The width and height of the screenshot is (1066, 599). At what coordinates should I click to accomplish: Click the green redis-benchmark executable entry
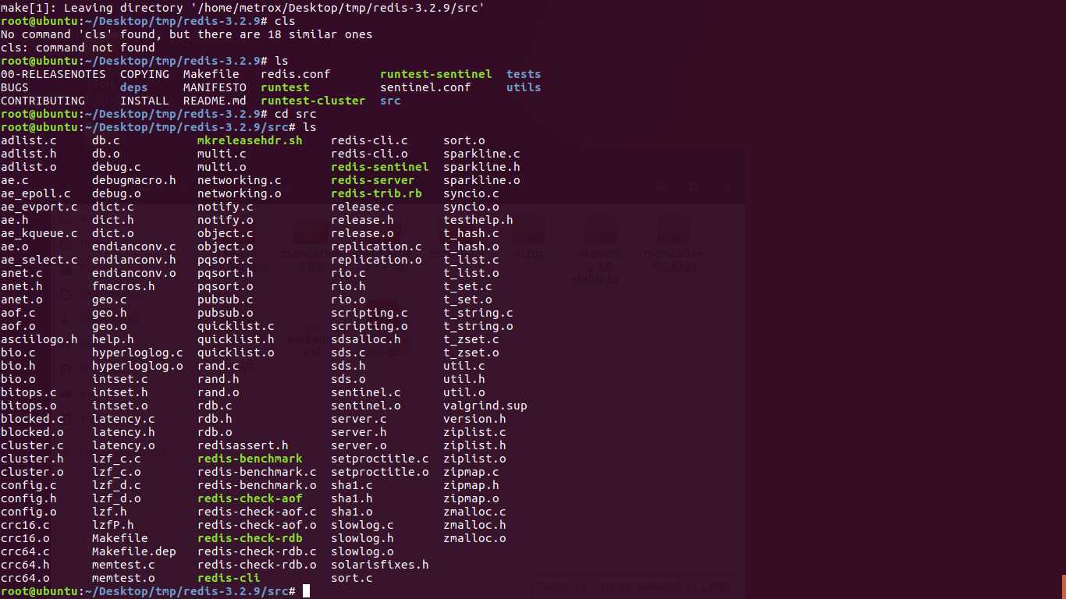(x=250, y=459)
